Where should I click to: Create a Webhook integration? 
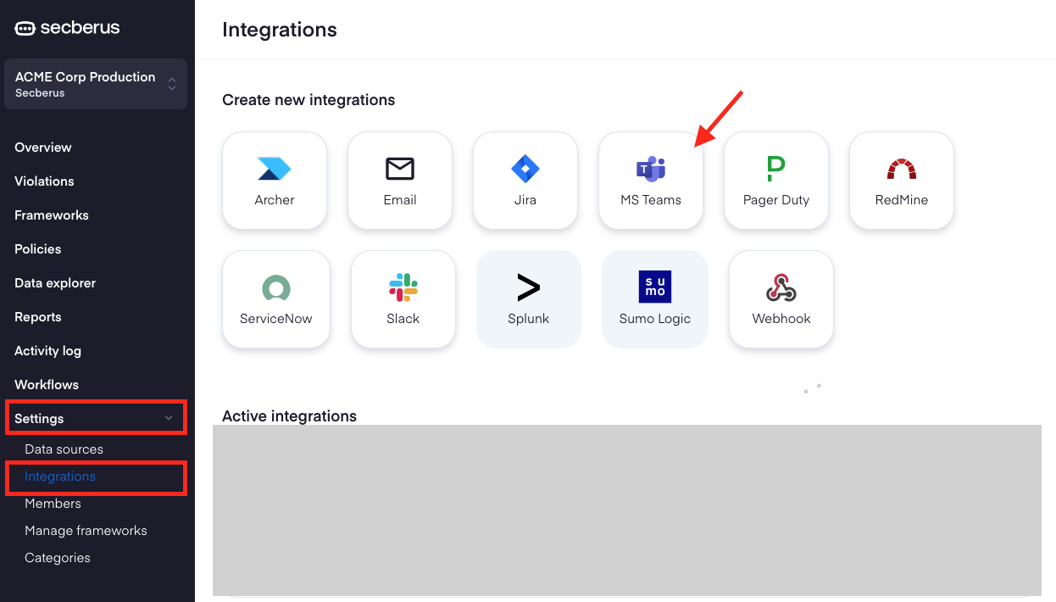781,299
